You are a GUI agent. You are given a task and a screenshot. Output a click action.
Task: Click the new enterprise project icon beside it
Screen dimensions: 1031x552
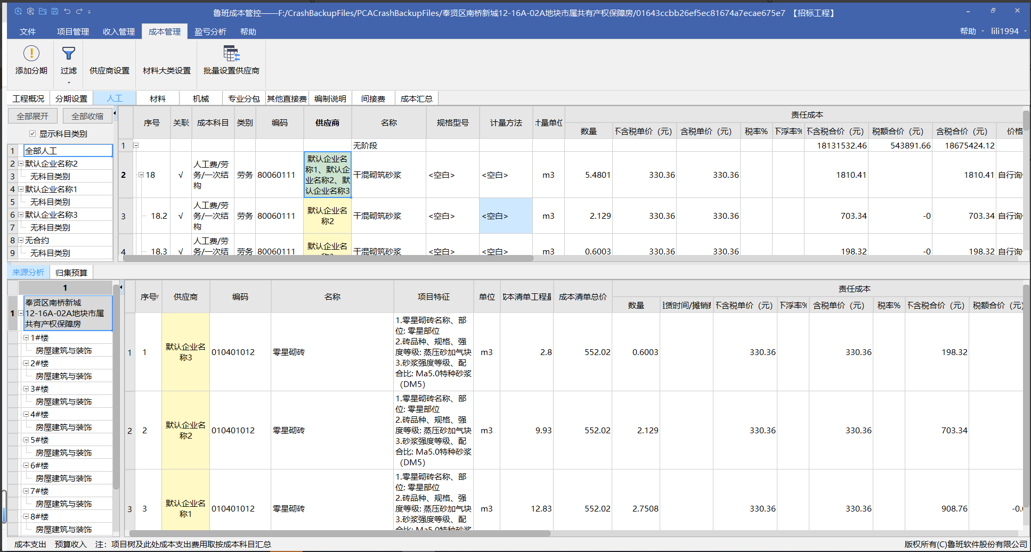[30, 11]
